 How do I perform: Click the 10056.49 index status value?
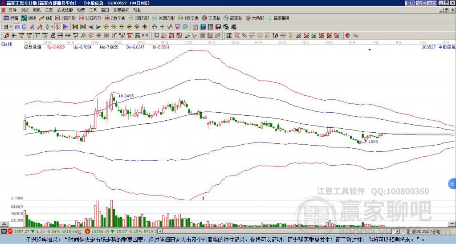[x=100, y=232]
